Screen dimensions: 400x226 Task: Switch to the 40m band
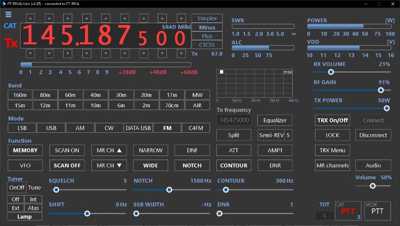click(95, 95)
